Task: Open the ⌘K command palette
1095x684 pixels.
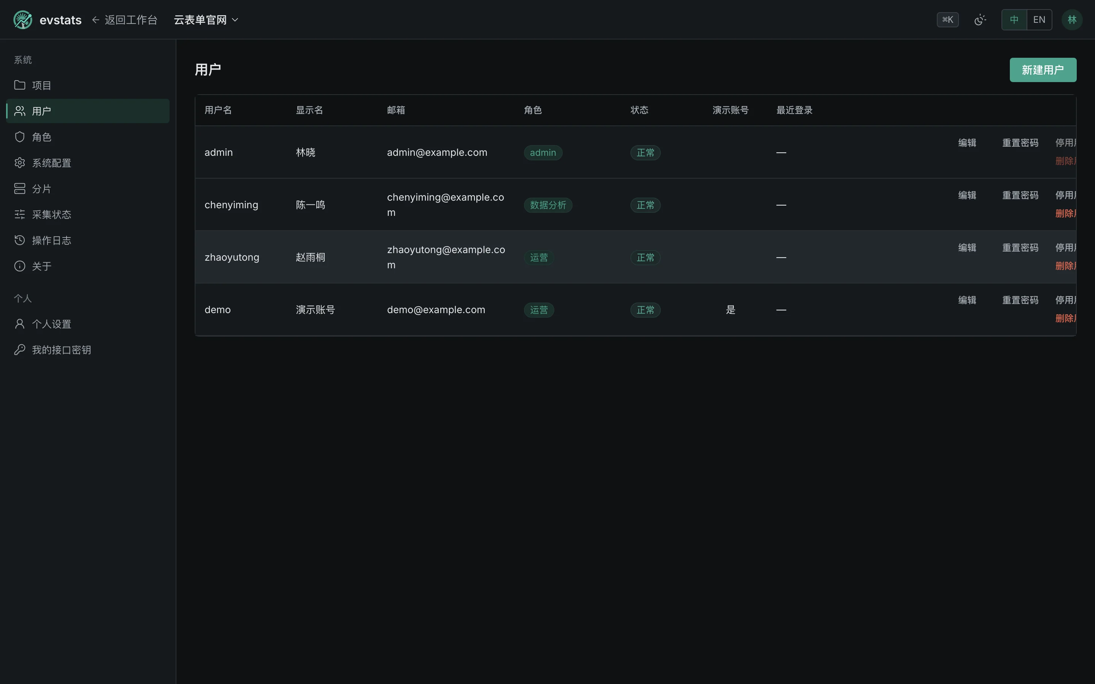Action: coord(947,20)
